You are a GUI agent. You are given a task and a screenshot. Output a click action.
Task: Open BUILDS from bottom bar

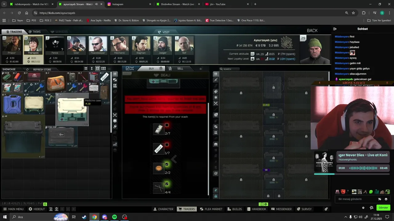tap(235, 209)
